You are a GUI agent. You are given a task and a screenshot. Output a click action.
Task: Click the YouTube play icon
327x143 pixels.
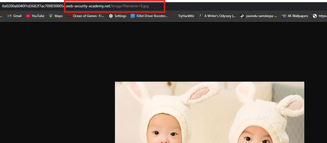tap(28, 16)
